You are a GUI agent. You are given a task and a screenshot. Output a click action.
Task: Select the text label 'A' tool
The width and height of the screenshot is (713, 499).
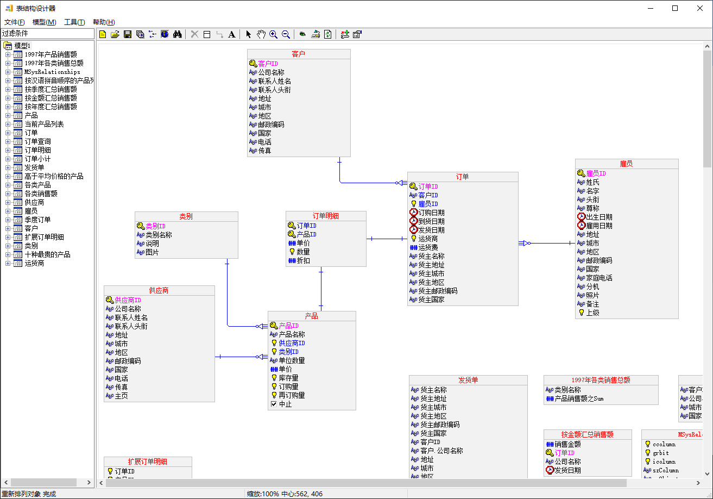pos(232,34)
